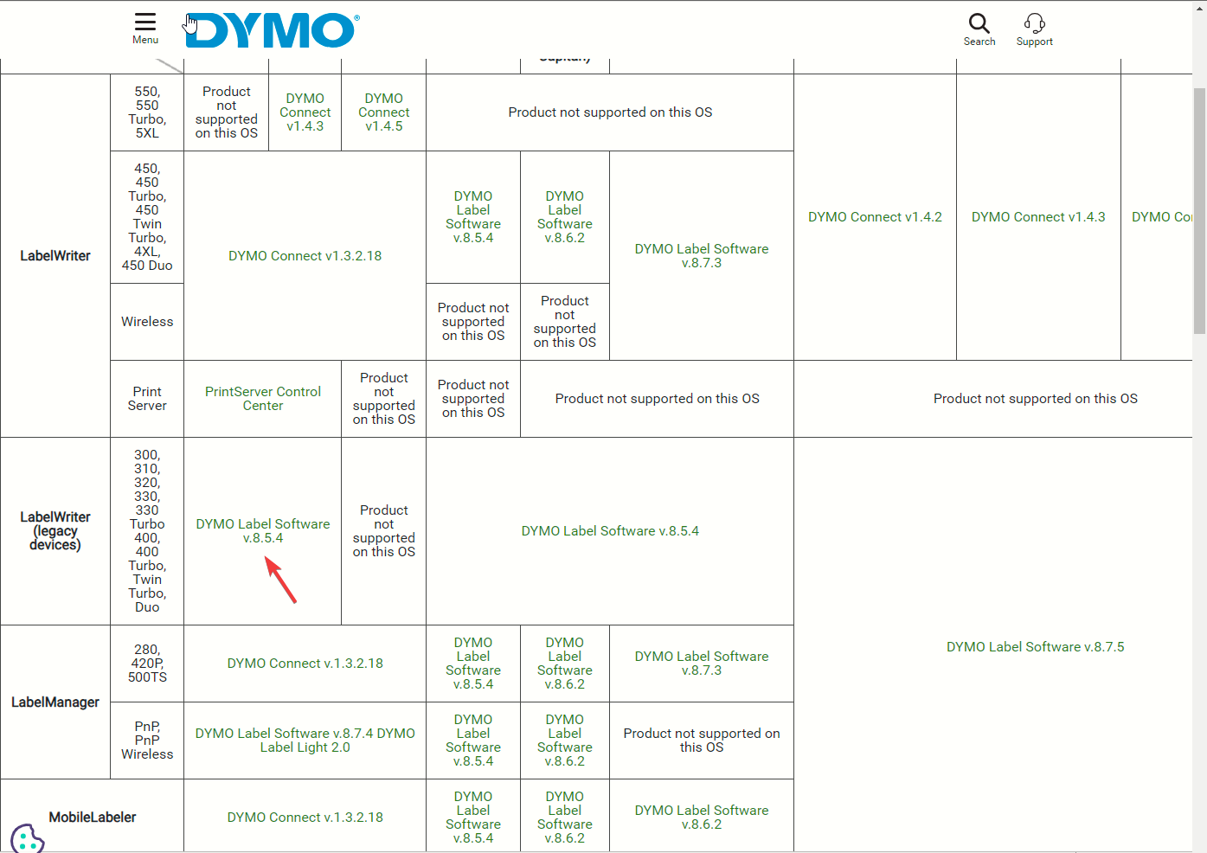Select 'Product not supported' cell in PnP row
This screenshot has width=1207, height=853.
click(x=702, y=741)
